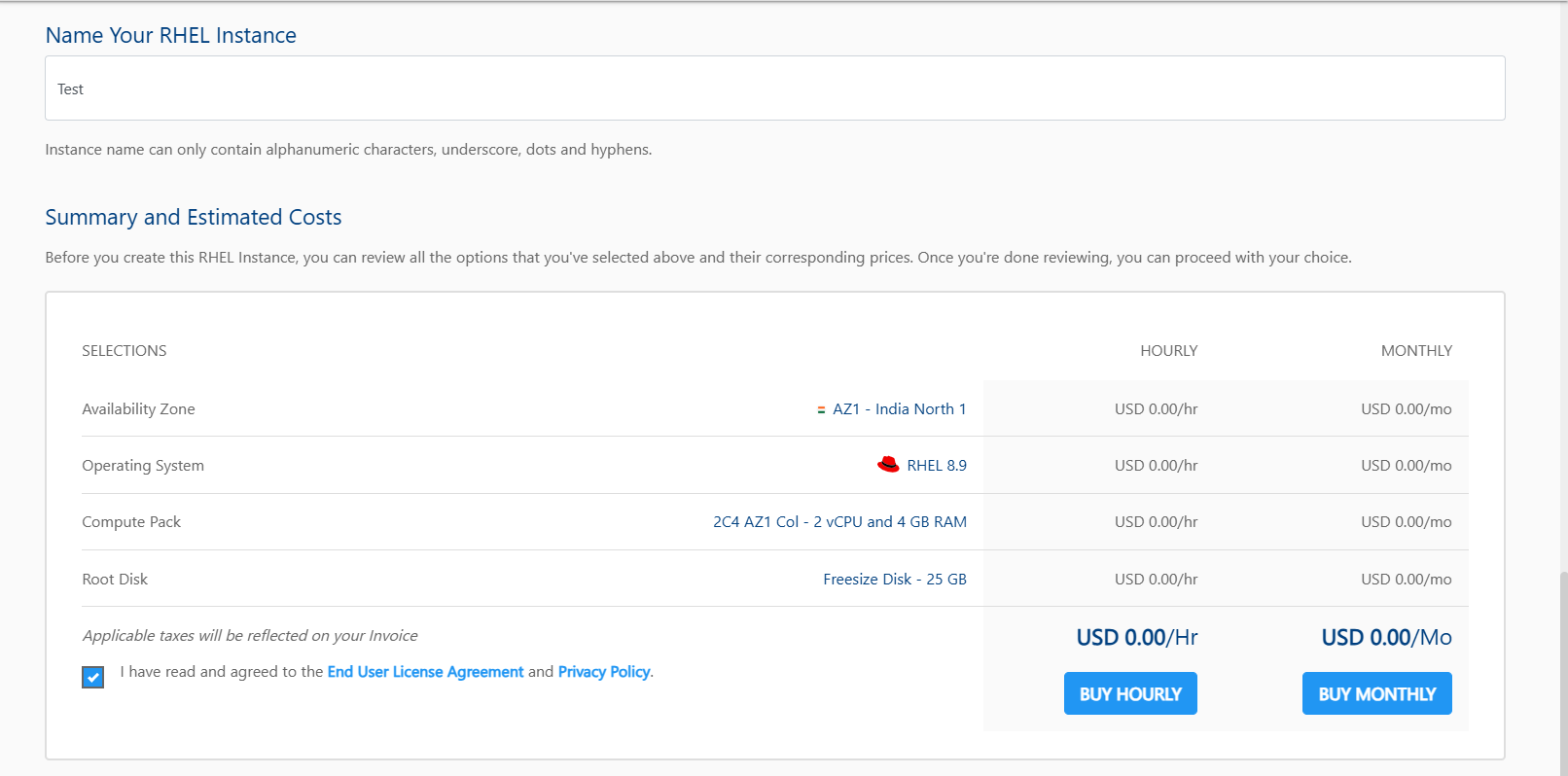The image size is (1568, 776).
Task: Click the MONTHLY column header
Action: 1416,351
